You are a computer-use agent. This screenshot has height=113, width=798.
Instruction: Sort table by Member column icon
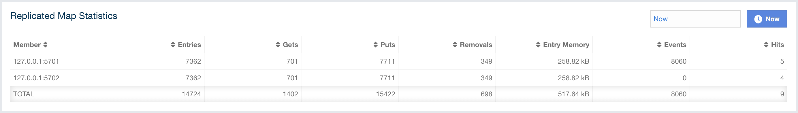pyautogui.click(x=45, y=45)
